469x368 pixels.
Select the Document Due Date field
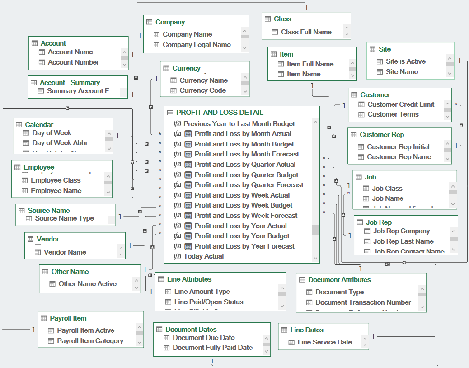pyautogui.click(x=203, y=337)
